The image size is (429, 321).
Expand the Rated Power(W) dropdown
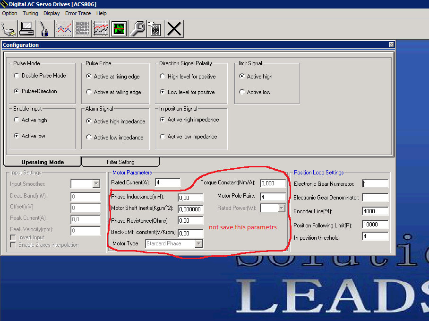click(281, 208)
